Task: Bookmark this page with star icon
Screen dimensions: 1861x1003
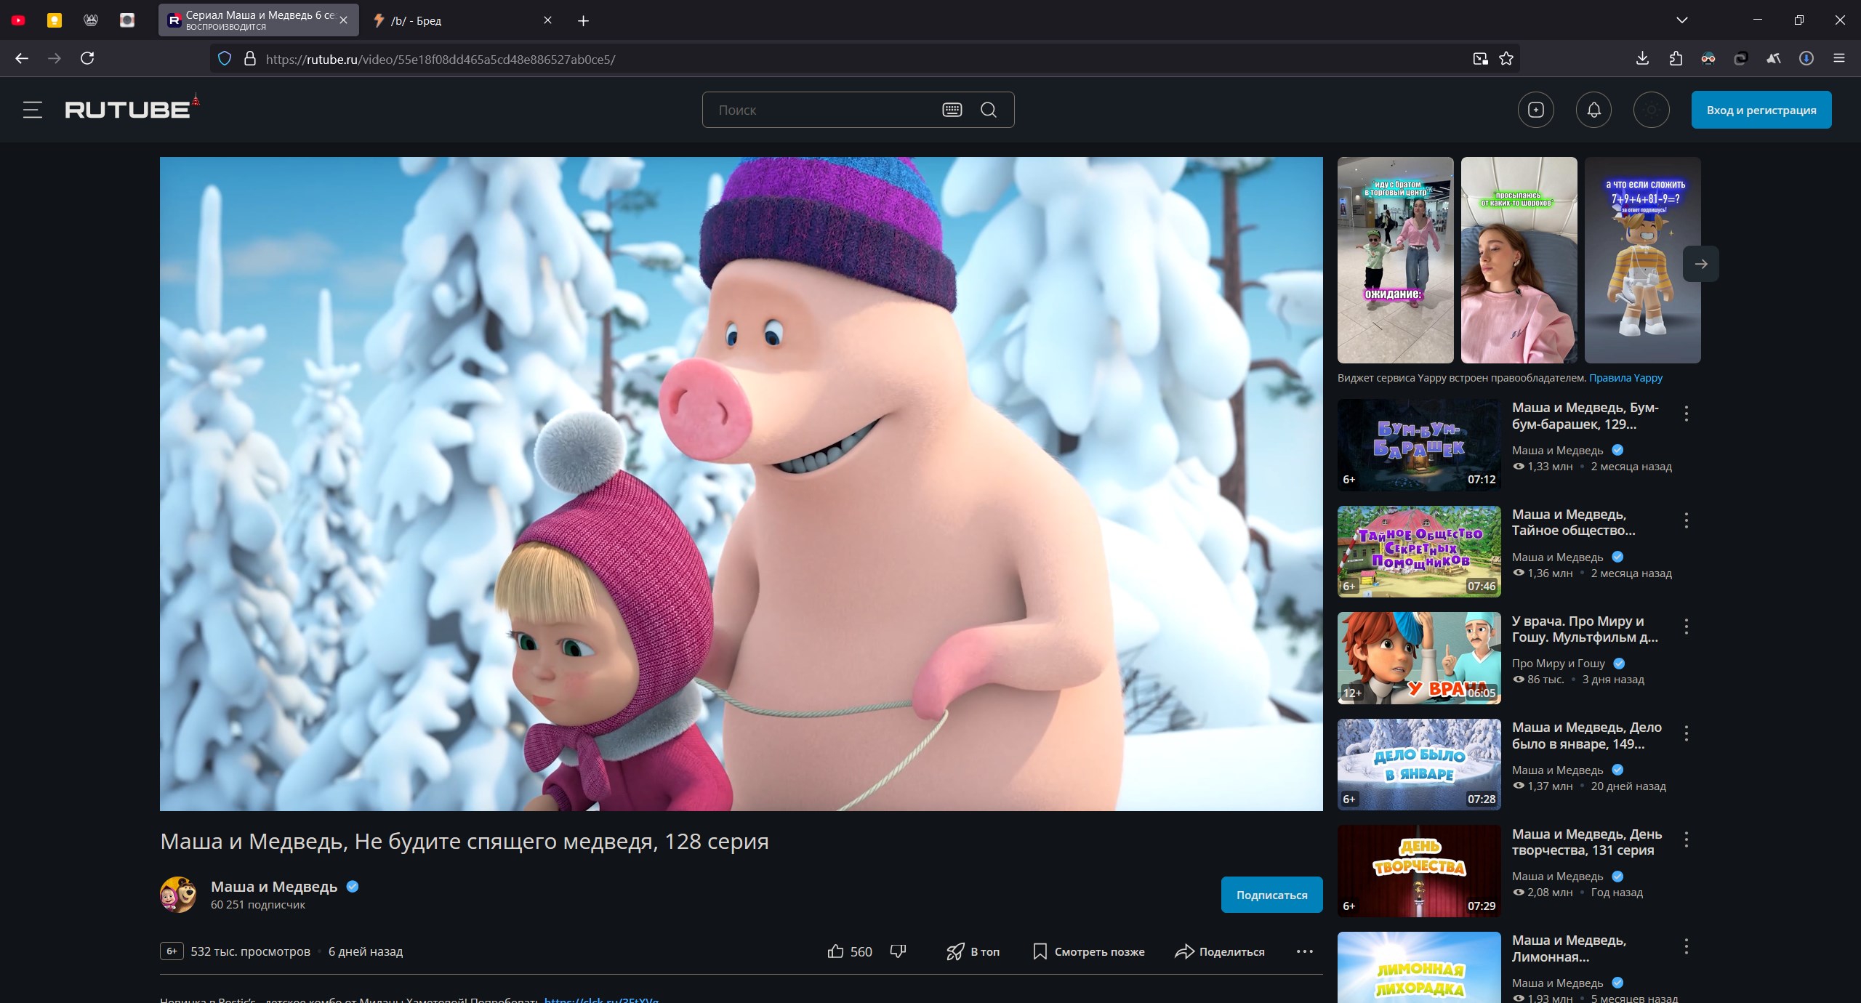Action: 1506,59
